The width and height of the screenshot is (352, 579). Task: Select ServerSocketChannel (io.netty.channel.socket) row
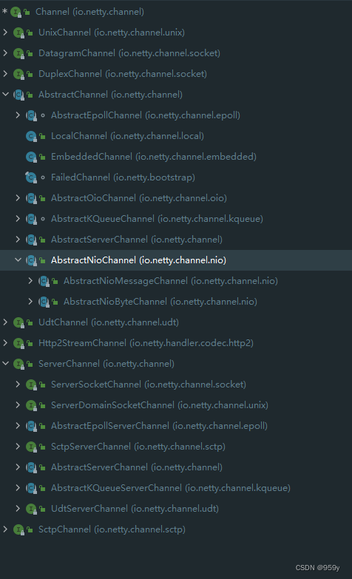coord(176,385)
